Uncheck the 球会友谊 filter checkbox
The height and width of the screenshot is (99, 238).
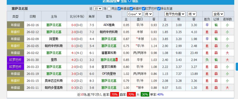(159, 9)
